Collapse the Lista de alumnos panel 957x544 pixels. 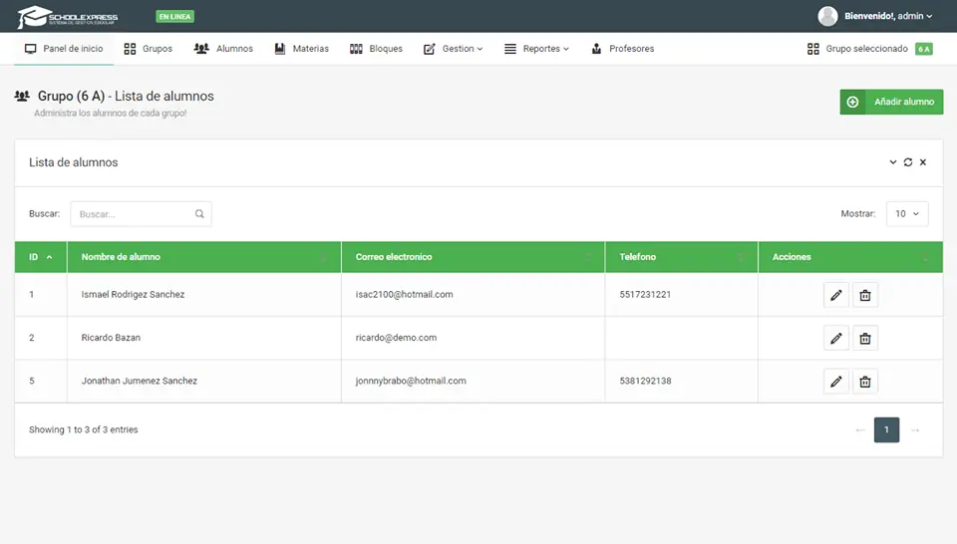coord(893,162)
